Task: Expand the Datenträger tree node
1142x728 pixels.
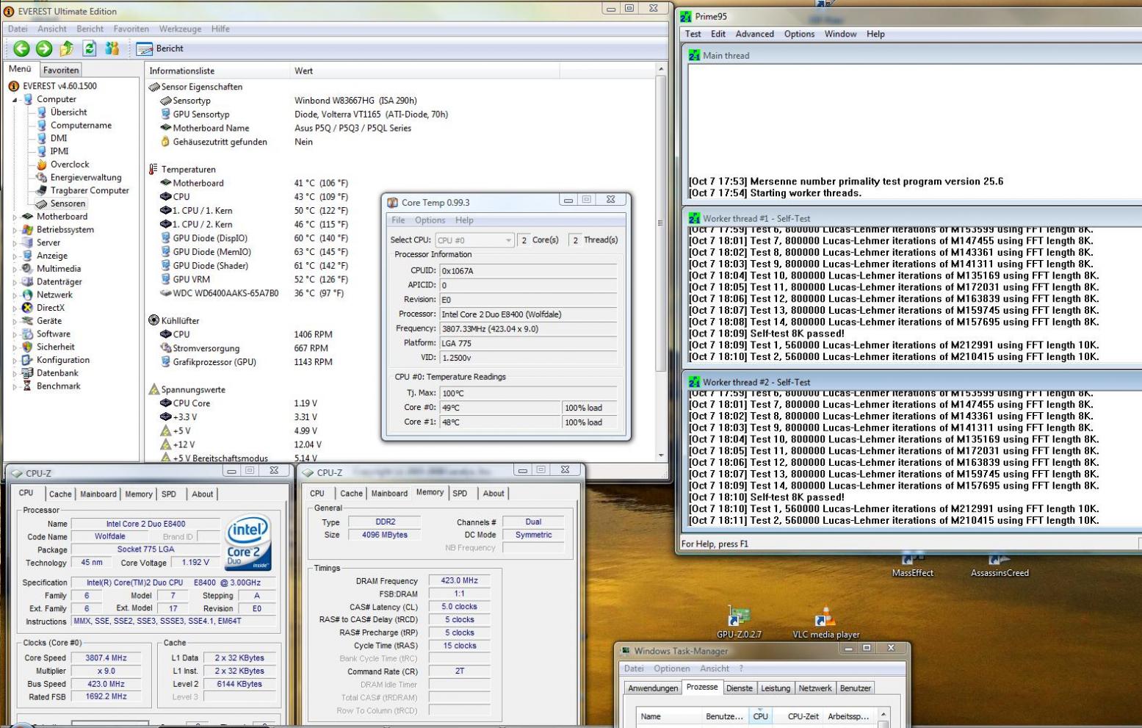Action: 15,282
